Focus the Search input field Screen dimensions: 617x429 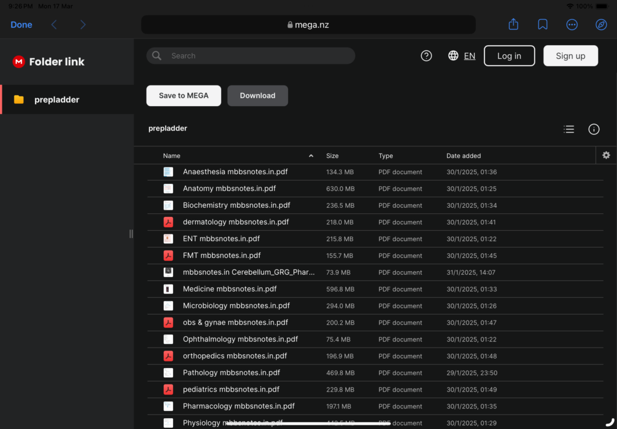coord(251,56)
